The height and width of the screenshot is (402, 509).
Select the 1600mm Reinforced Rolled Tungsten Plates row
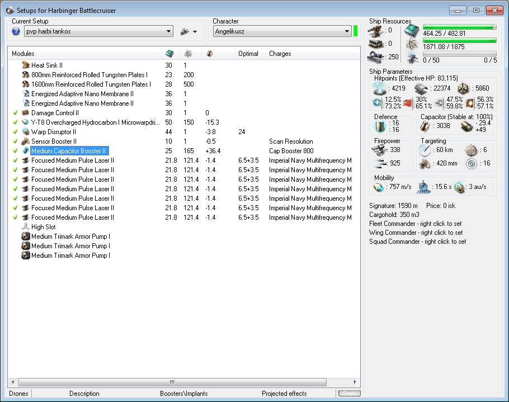tap(183, 84)
